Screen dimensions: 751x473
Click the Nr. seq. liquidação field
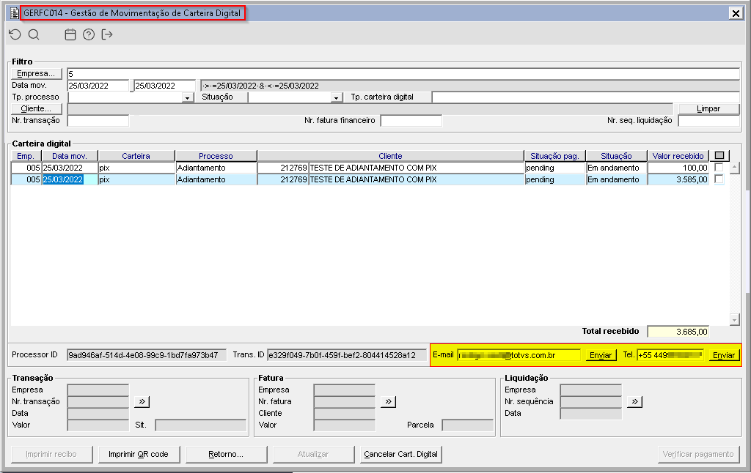coord(709,121)
